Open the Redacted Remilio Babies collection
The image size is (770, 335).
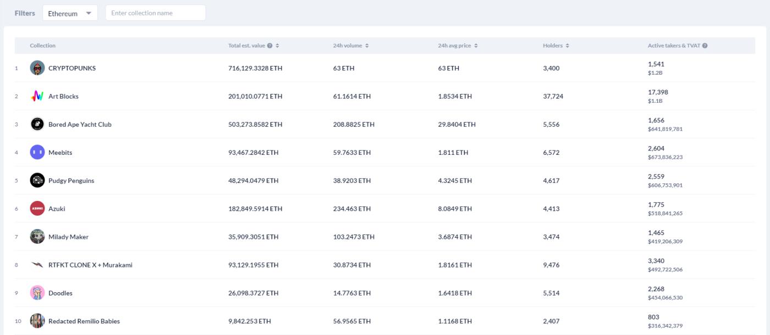84,321
